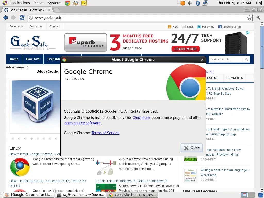Click the browser Back arrow button

(5, 18)
